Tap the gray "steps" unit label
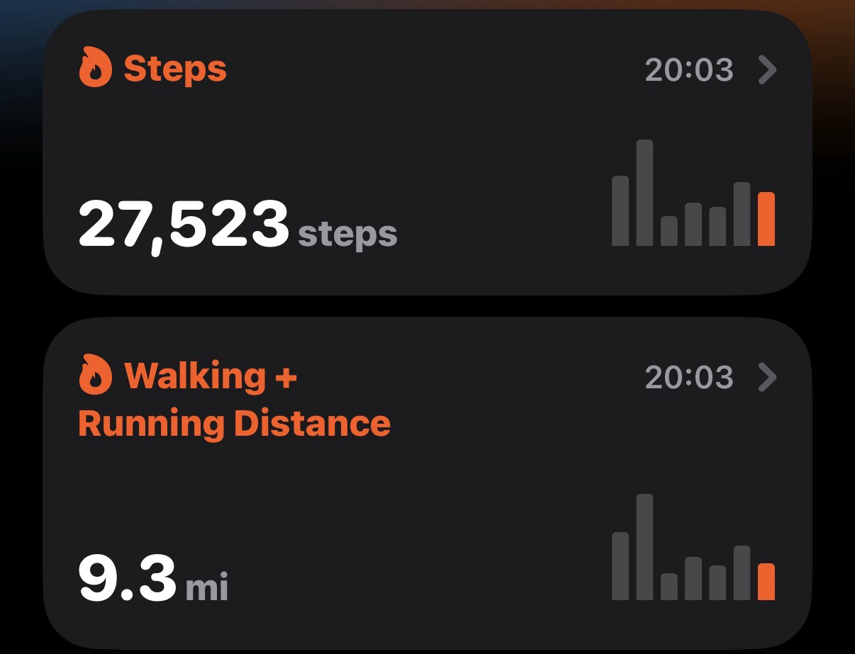The width and height of the screenshot is (855, 654). (x=347, y=233)
